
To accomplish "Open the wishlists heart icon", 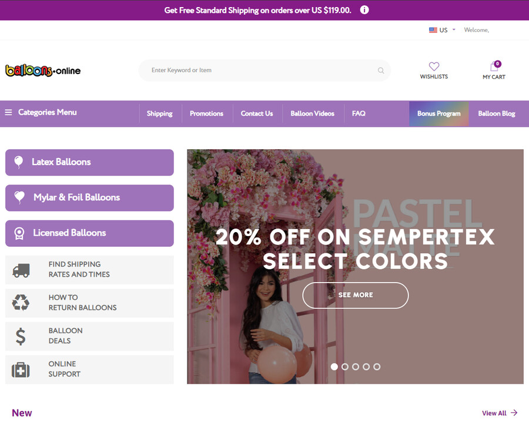I will tap(434, 66).
